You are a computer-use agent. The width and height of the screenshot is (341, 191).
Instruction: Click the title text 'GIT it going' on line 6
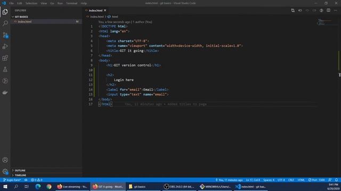[x=132, y=51]
